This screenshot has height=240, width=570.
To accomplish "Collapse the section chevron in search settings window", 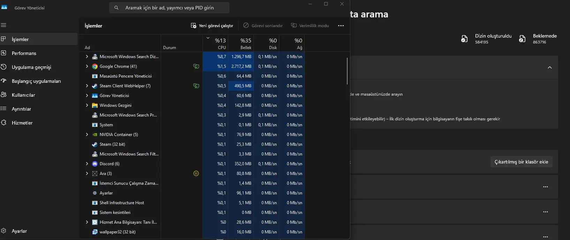I will click(x=550, y=67).
